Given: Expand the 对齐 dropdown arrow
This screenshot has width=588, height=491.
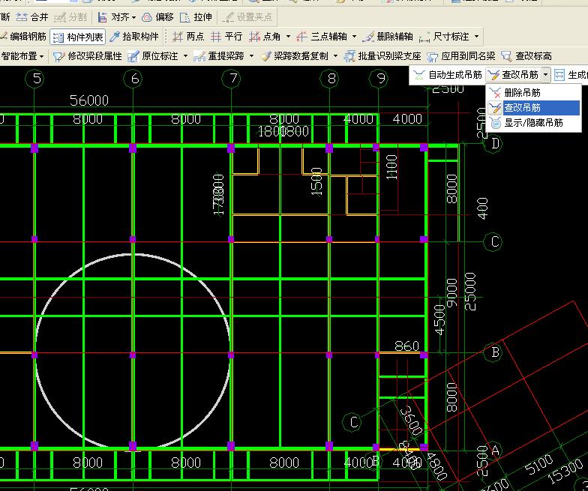Looking at the screenshot, I should [x=133, y=18].
